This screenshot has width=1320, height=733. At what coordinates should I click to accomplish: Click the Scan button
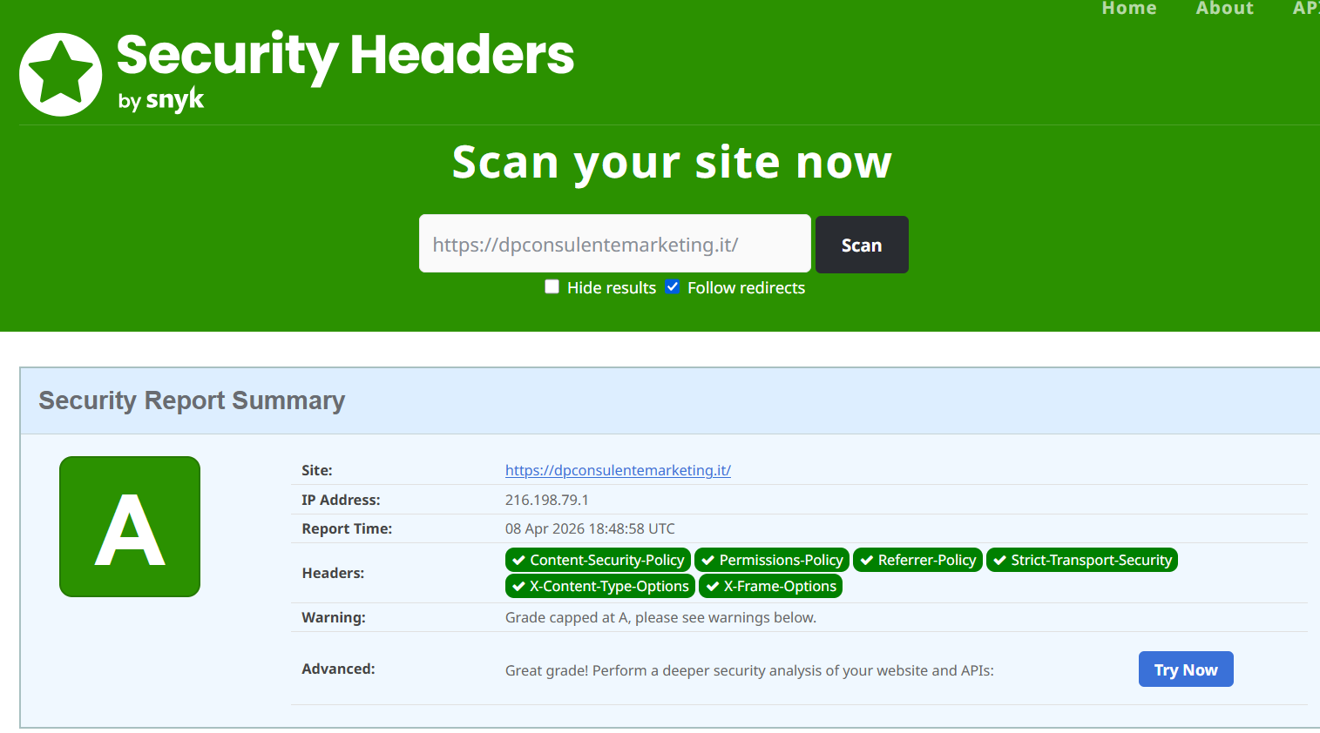pyautogui.click(x=862, y=245)
